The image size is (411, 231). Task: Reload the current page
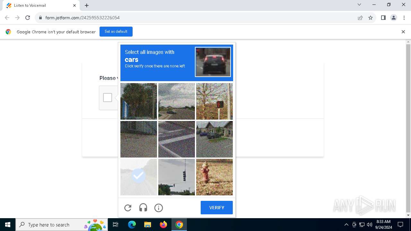point(28,18)
